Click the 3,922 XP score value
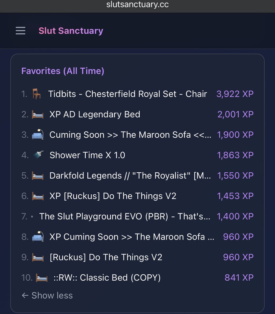 tap(235, 94)
